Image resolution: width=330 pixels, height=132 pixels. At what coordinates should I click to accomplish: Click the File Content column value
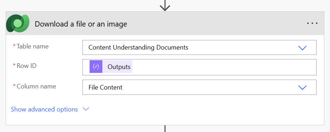(x=106, y=87)
